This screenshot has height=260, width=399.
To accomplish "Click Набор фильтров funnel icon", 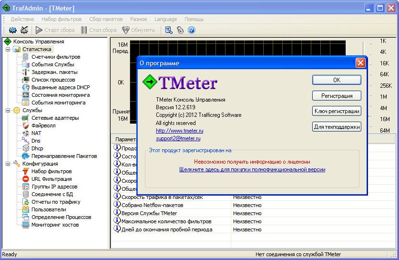I will pos(26,171).
